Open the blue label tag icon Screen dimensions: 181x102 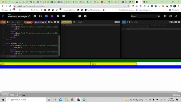(46, 16)
